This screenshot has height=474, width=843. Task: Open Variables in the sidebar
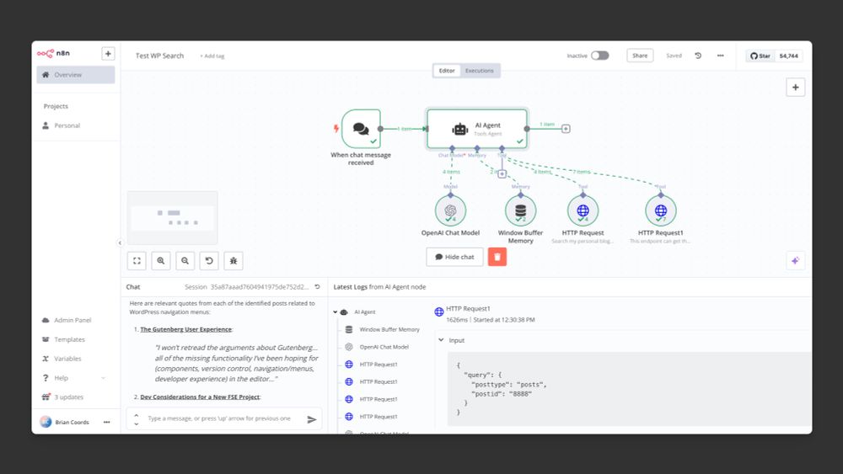tap(62, 359)
